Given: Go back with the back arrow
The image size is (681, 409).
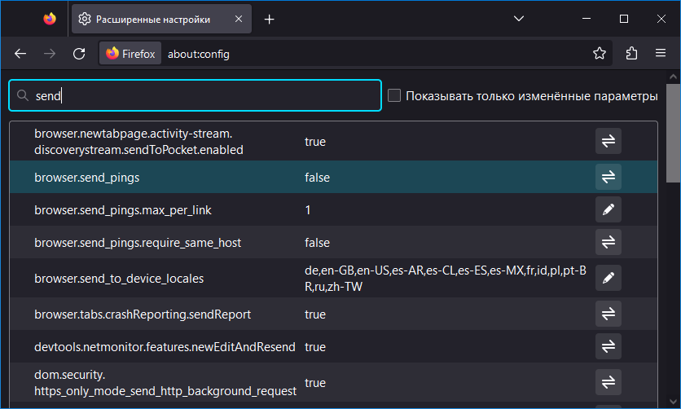Looking at the screenshot, I should coord(20,54).
